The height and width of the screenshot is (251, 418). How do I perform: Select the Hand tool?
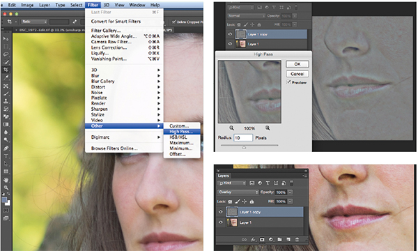[6, 180]
